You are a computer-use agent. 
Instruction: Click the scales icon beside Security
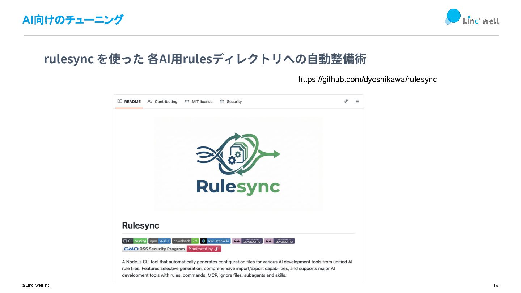click(x=222, y=102)
